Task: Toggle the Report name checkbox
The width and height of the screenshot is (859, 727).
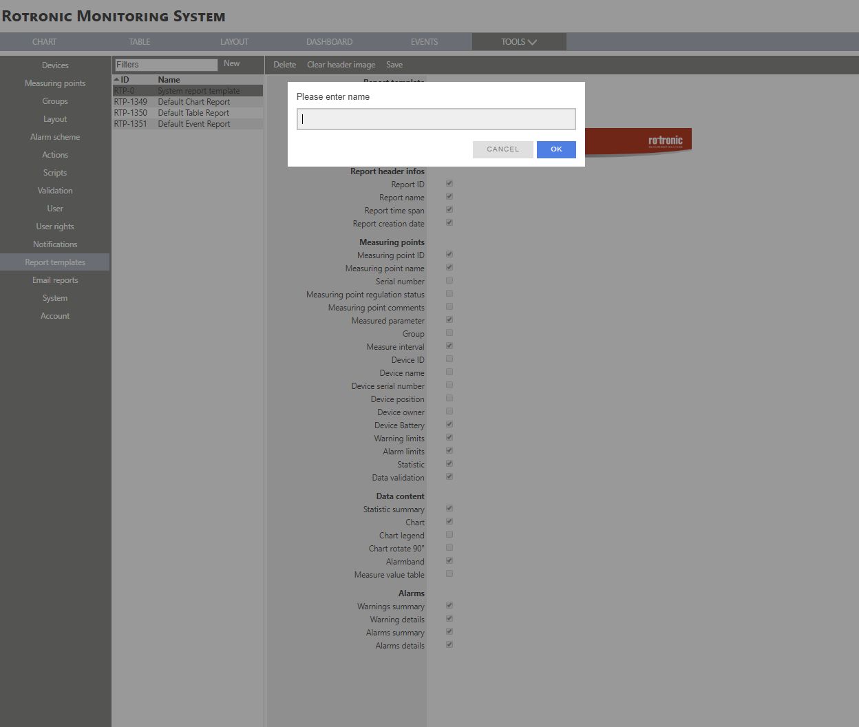Action: click(x=449, y=197)
